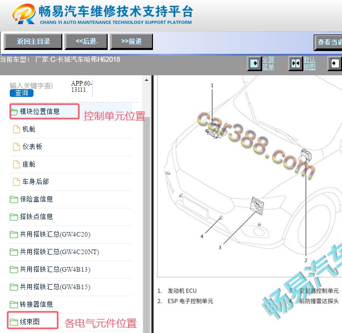Collapse the 模块位置信息 folder

(40, 111)
